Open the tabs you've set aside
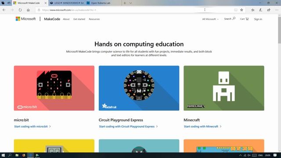This screenshot has width=281, height=158. point(3,3)
